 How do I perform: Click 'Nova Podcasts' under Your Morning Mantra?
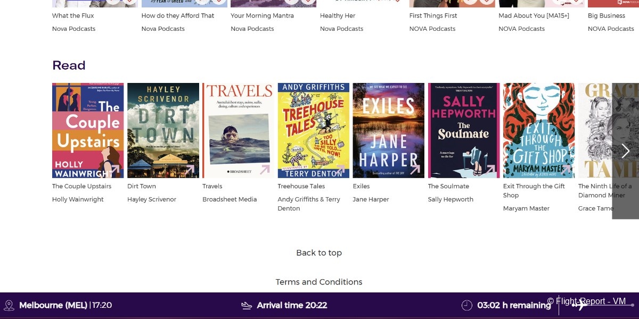[252, 29]
